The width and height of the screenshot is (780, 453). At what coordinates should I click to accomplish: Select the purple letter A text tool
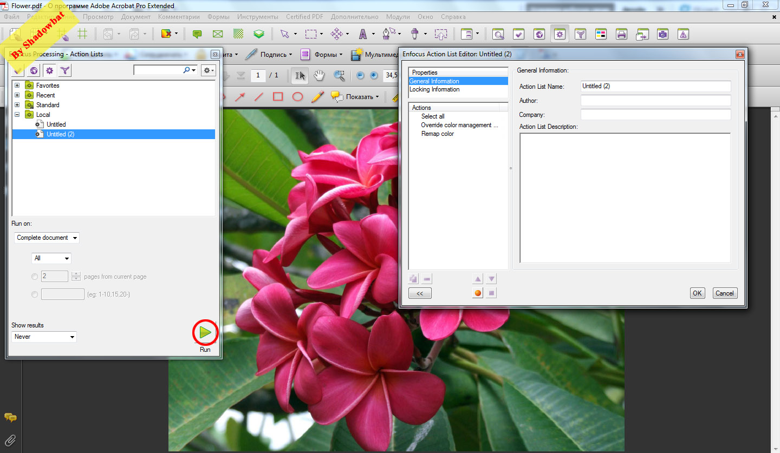point(363,34)
